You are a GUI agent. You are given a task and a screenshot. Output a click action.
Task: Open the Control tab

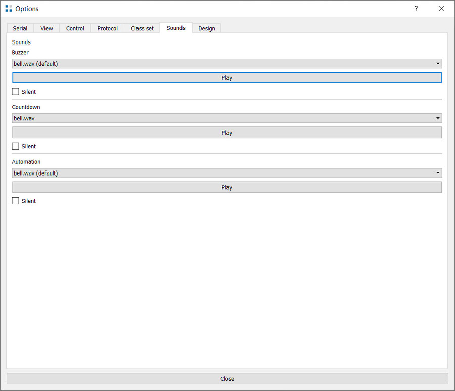pos(75,28)
